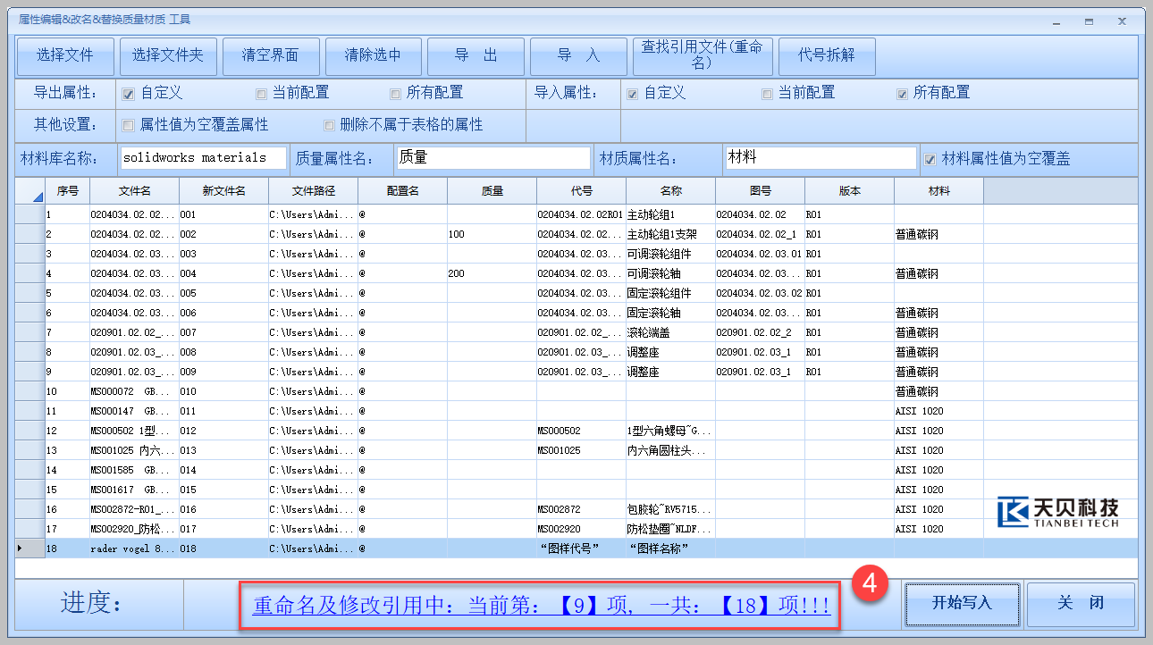
Task: Check 删除不属于表格的属性 option
Action: (x=330, y=125)
